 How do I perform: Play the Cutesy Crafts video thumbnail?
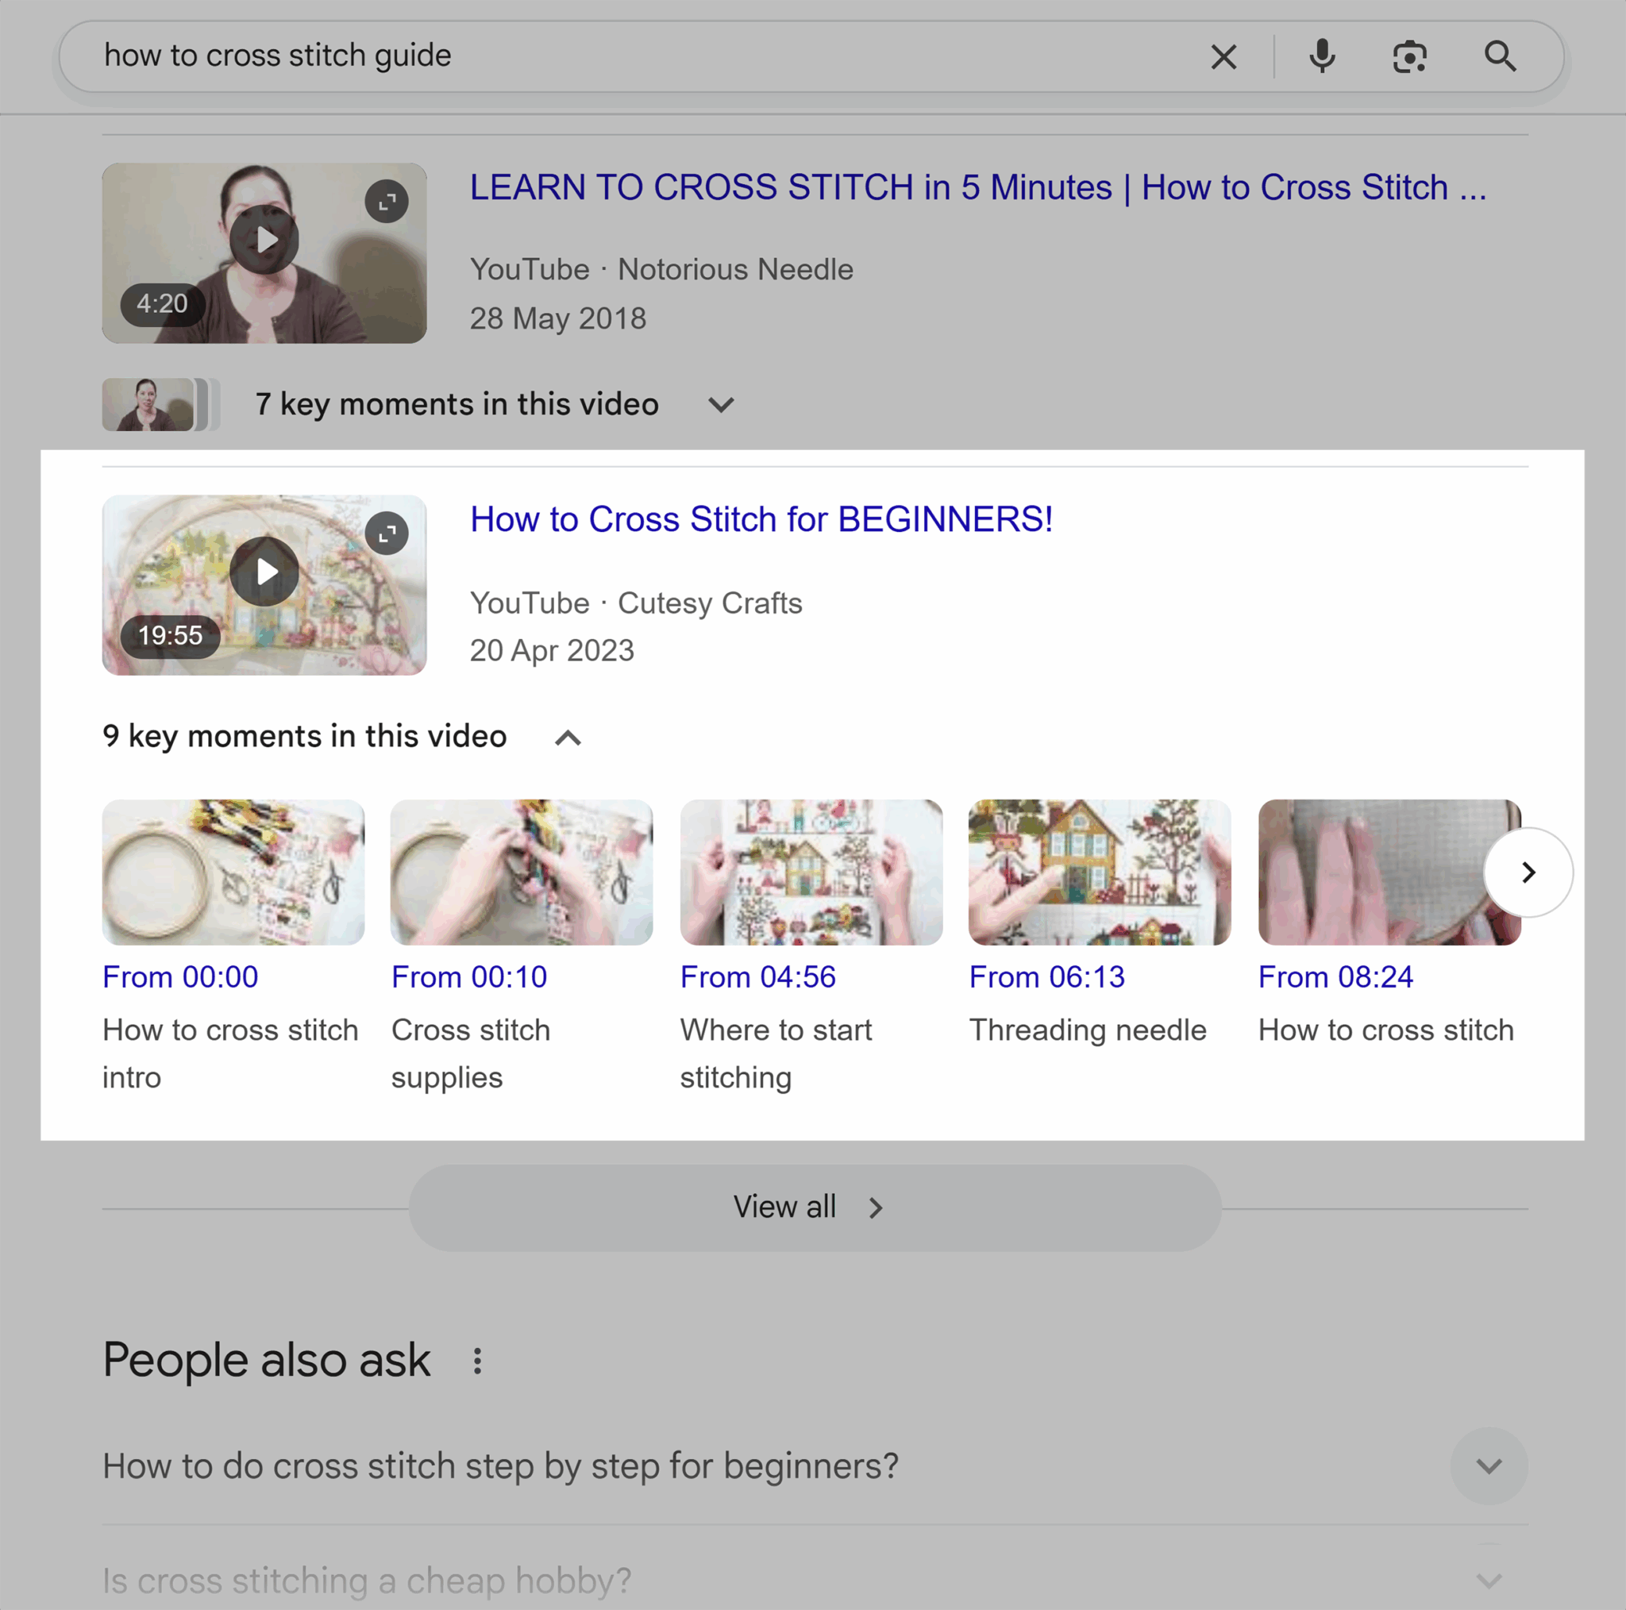click(x=264, y=571)
